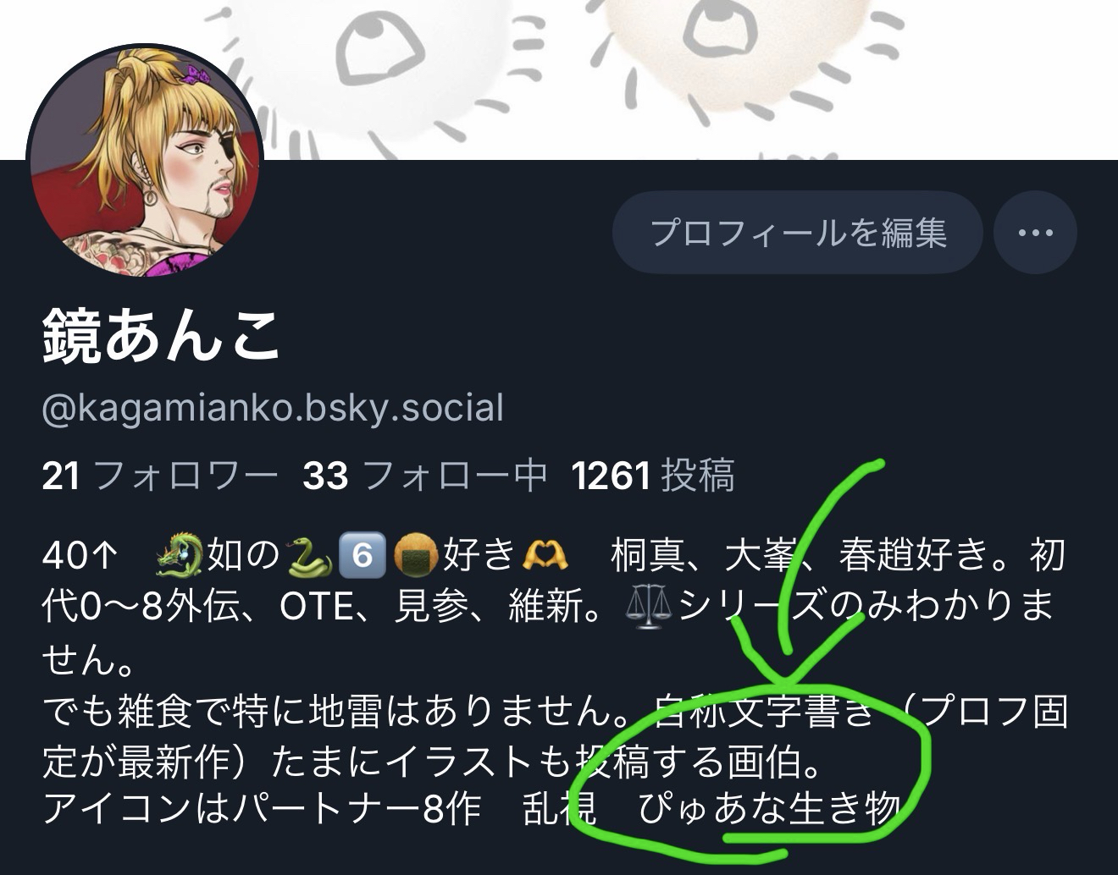
Task: Click the balance scales emoji in the bio
Action: pos(647,608)
